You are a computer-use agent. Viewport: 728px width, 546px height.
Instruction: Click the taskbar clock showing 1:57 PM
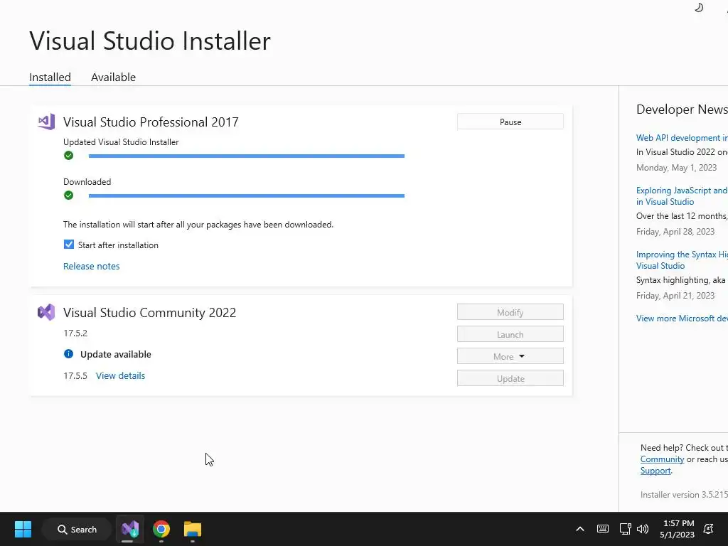pyautogui.click(x=678, y=529)
